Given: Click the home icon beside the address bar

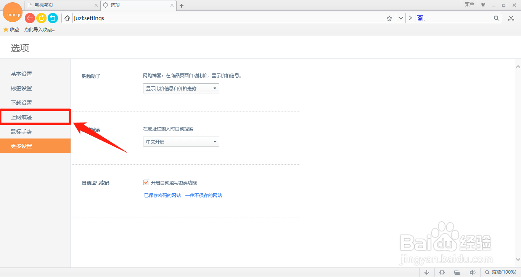Looking at the screenshot, I should pos(67,18).
